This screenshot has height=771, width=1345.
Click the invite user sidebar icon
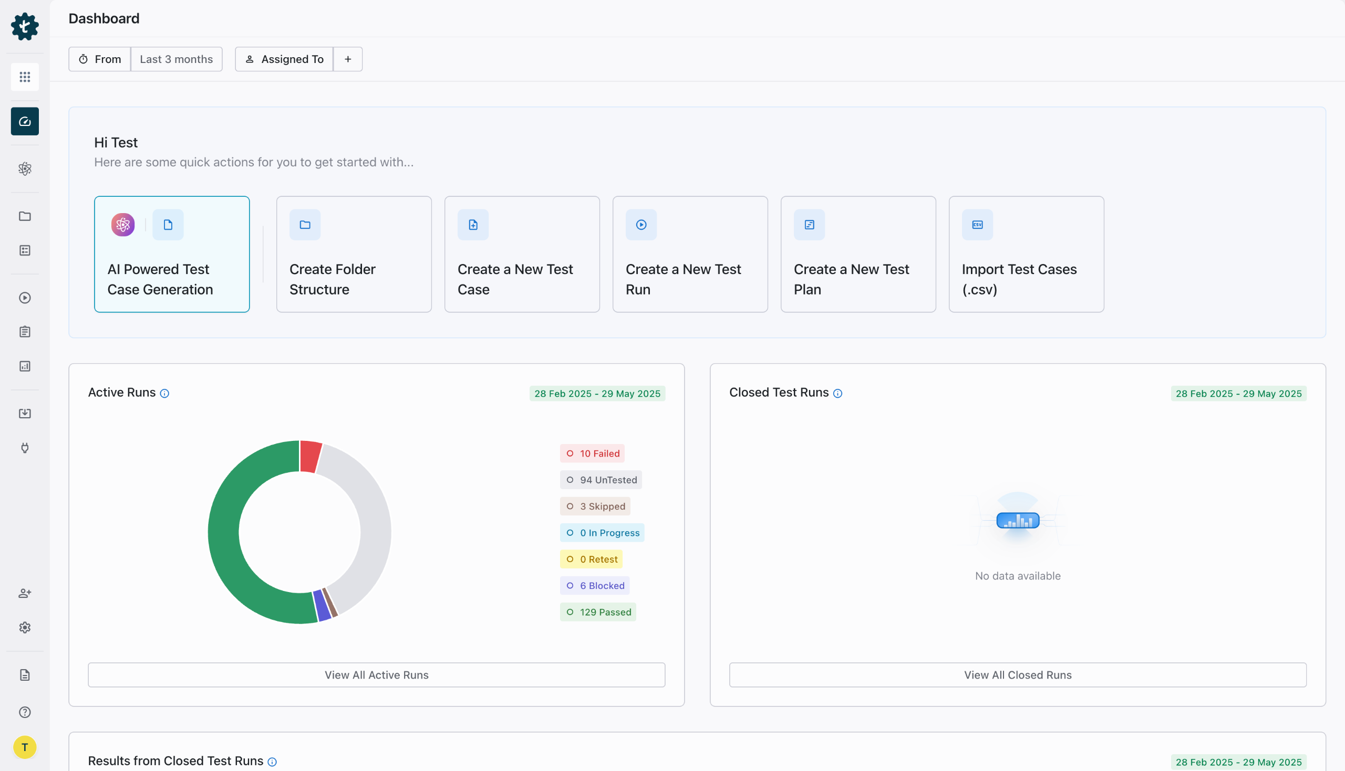(24, 593)
